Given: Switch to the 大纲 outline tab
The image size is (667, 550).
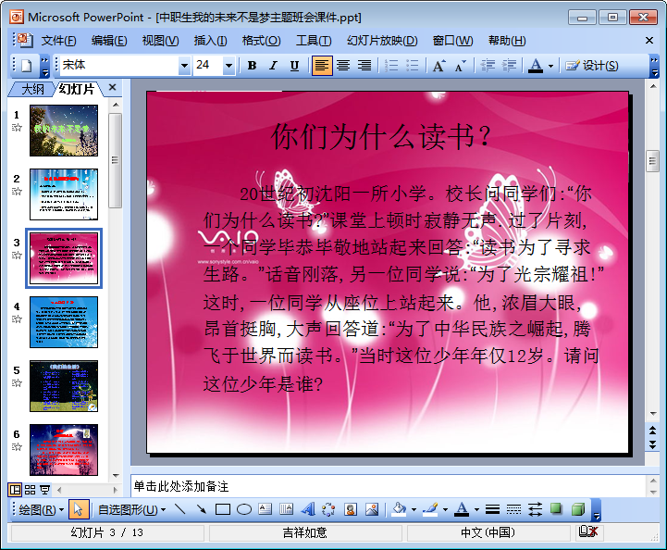Looking at the screenshot, I should coord(32,89).
